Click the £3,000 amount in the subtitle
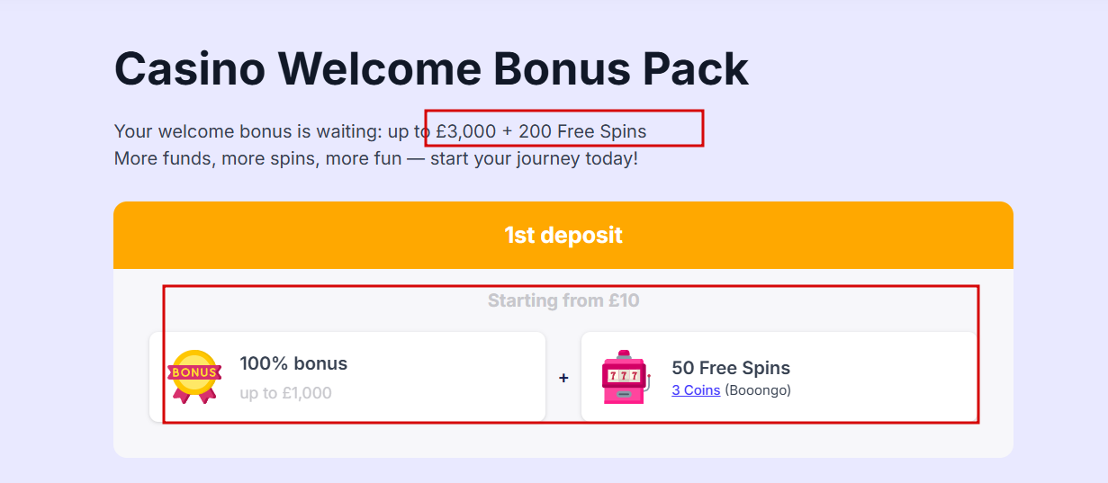The height and width of the screenshot is (483, 1108). coord(465,131)
